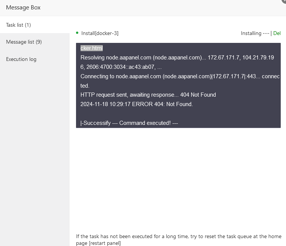This screenshot has height=246, width=286.
Task: Click the HTTP request sent log line
Action: click(x=148, y=95)
